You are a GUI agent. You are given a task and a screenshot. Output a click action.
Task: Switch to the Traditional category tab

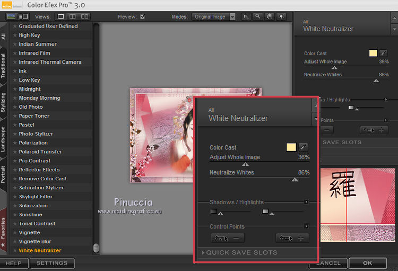coord(3,66)
